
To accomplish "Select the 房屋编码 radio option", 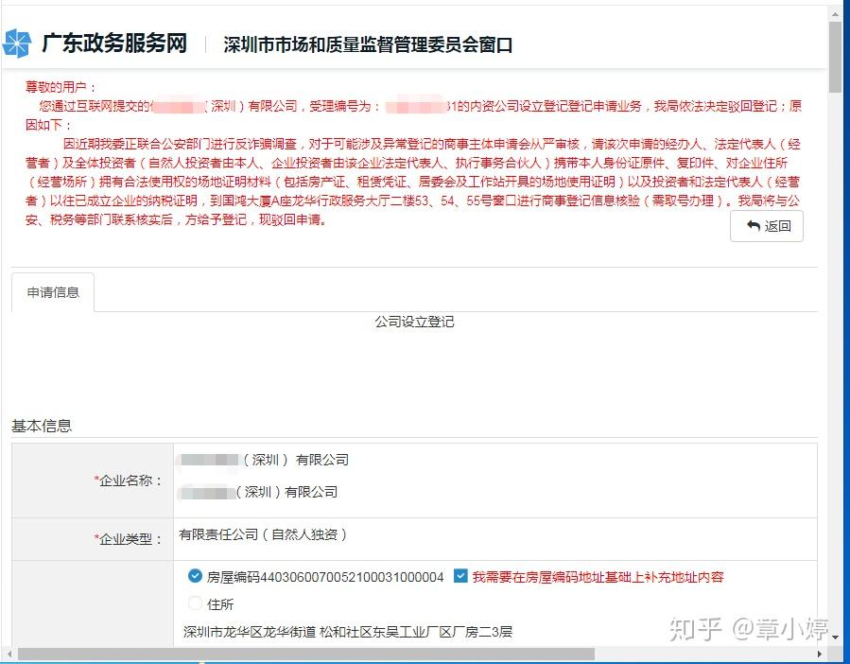I will point(195,576).
